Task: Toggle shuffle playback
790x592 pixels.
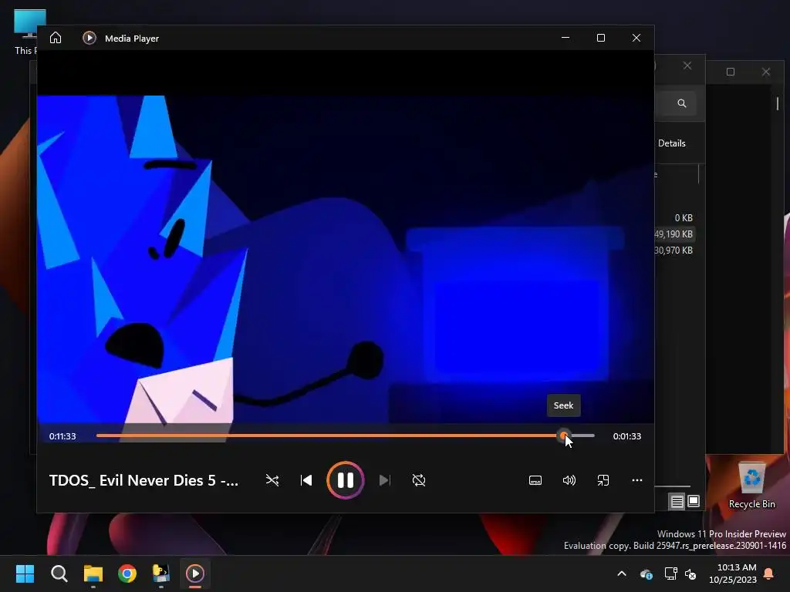Action: (272, 480)
